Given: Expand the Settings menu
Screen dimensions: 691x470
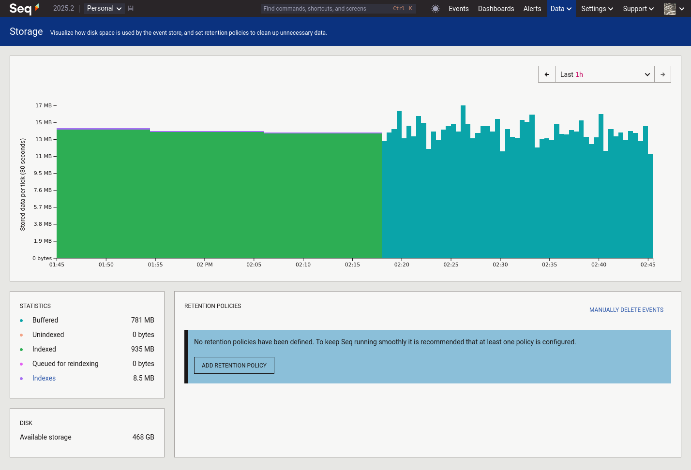Looking at the screenshot, I should (x=597, y=9).
